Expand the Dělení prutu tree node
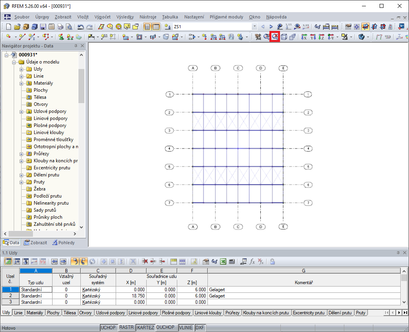 22,175
